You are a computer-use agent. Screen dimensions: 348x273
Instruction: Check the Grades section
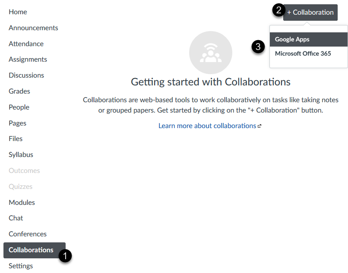[19, 91]
